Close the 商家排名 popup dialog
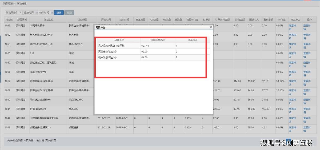The image size is (320, 150). click(x=211, y=27)
